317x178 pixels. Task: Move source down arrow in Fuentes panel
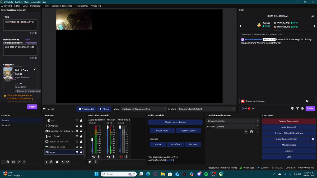coord(68,162)
